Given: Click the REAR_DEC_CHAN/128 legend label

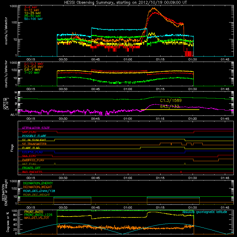Looking at the screenshot, I should pyautogui.click(x=39, y=191).
